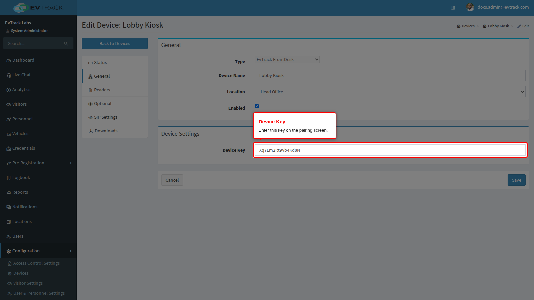Screen dimensions: 534x300
Task: Click the Lobby Kiosk breadcrumb
Action: pyautogui.click(x=496, y=26)
